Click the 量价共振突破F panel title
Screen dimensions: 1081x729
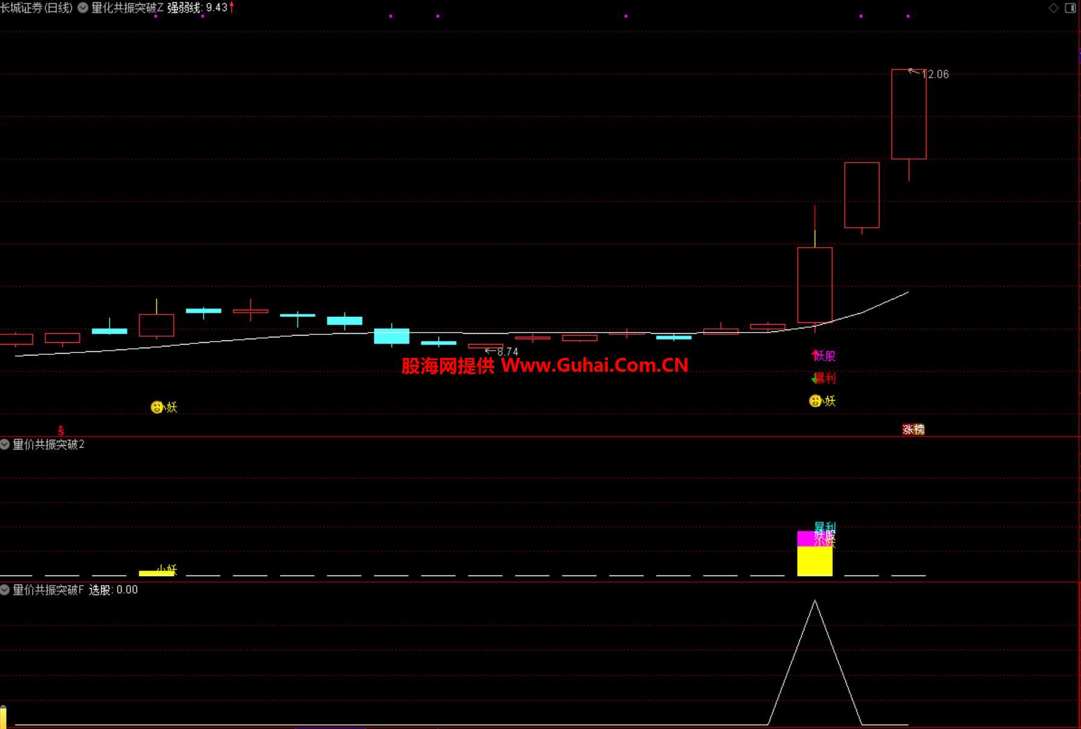(48, 590)
